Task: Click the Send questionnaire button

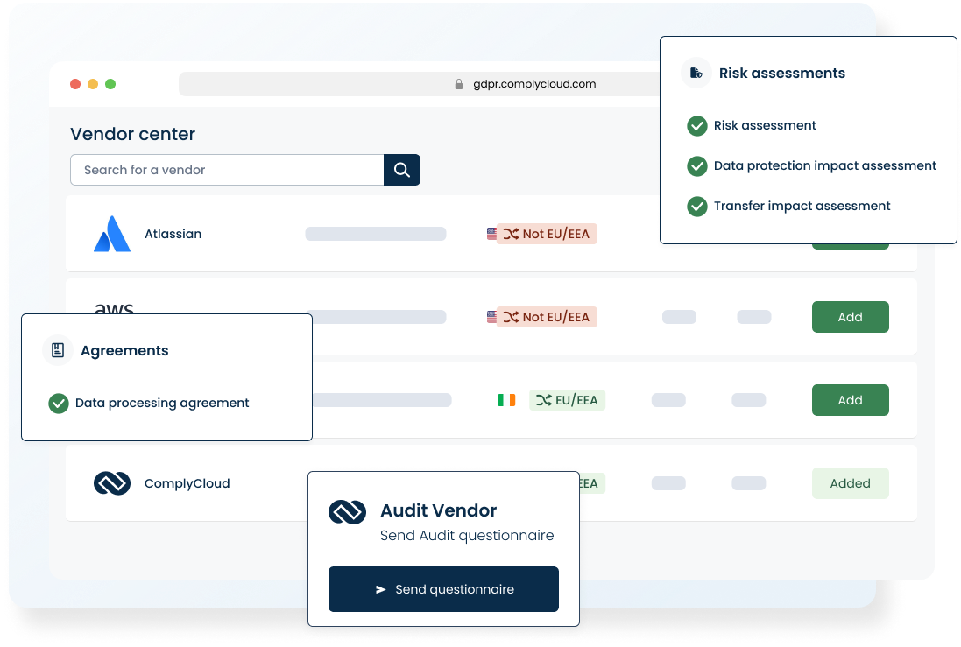Action: 444,589
